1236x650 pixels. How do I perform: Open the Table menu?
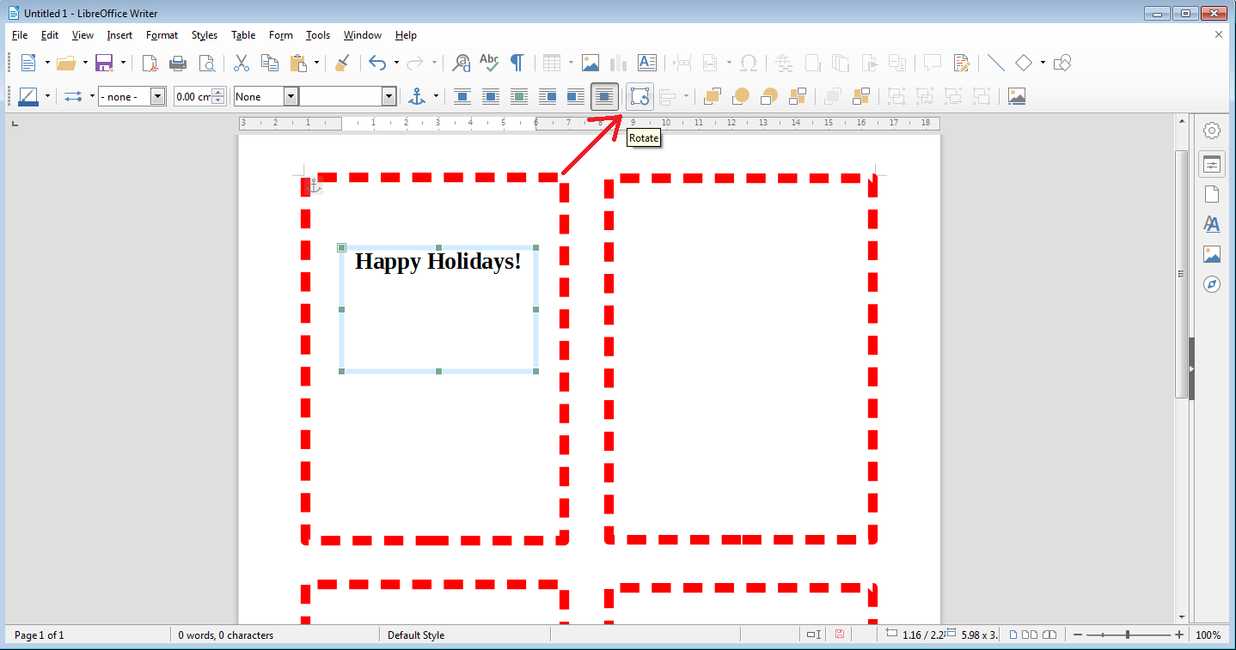pos(242,35)
